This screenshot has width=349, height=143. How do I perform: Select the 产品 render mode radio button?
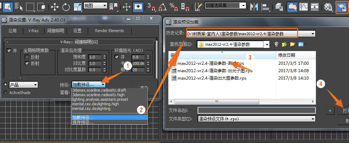[5, 85]
